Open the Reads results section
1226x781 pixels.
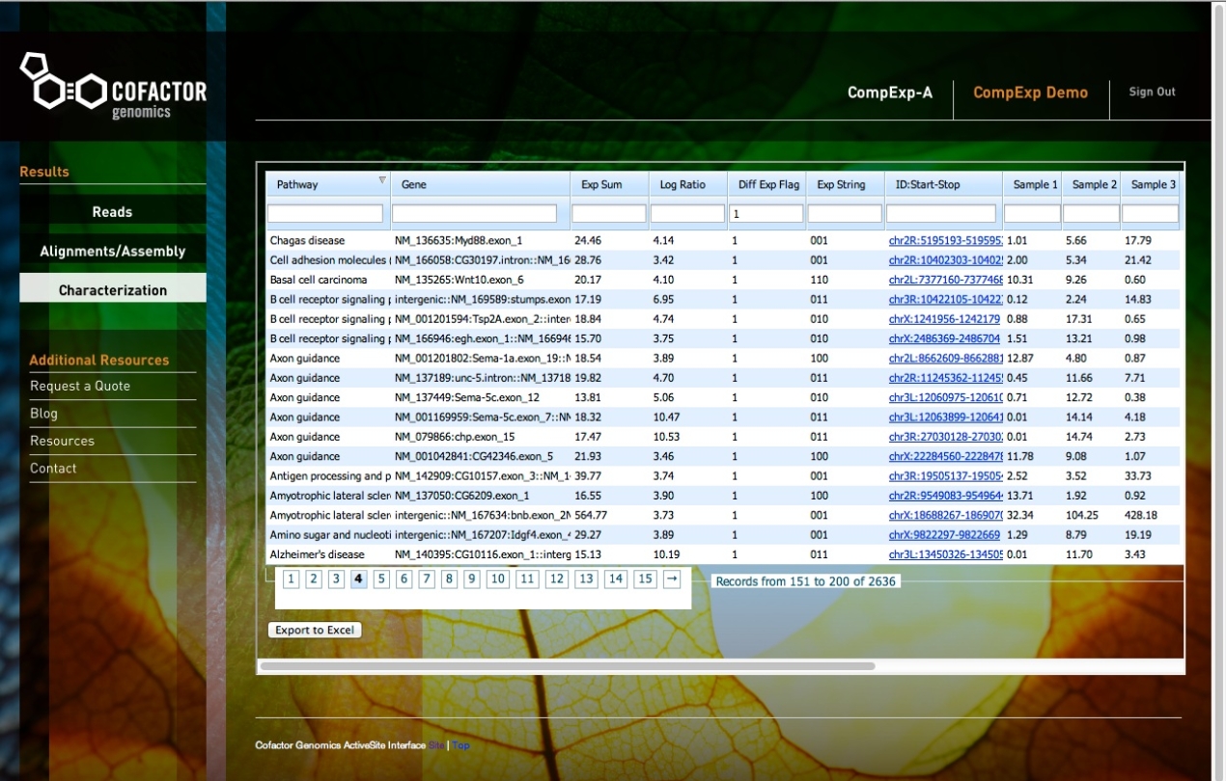(x=113, y=212)
